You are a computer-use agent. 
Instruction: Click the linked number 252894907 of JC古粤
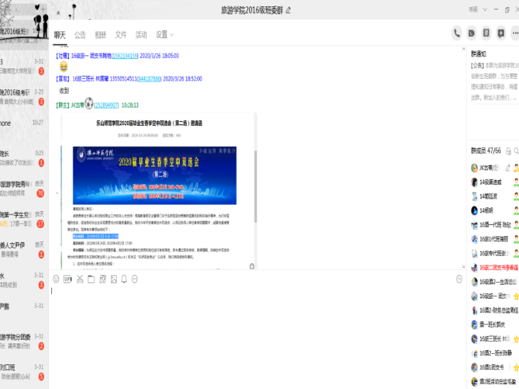click(x=106, y=104)
